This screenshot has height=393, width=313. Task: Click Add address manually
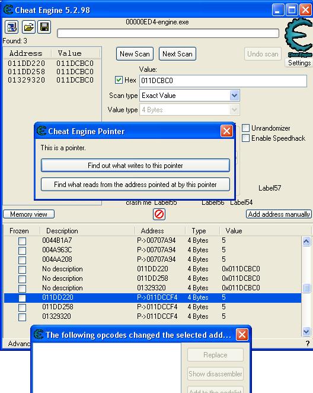(279, 214)
